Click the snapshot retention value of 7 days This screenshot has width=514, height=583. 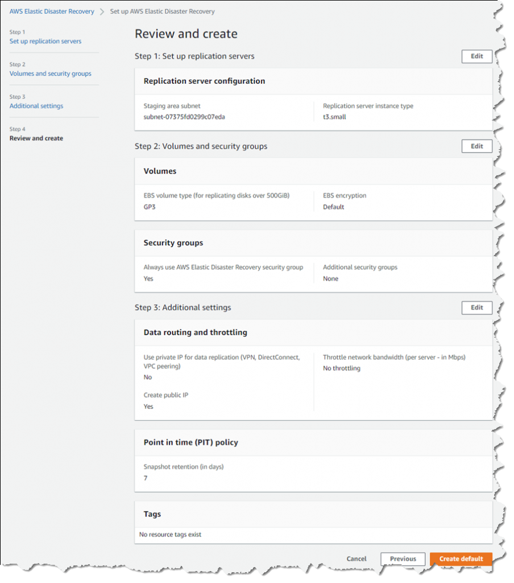pyautogui.click(x=146, y=478)
